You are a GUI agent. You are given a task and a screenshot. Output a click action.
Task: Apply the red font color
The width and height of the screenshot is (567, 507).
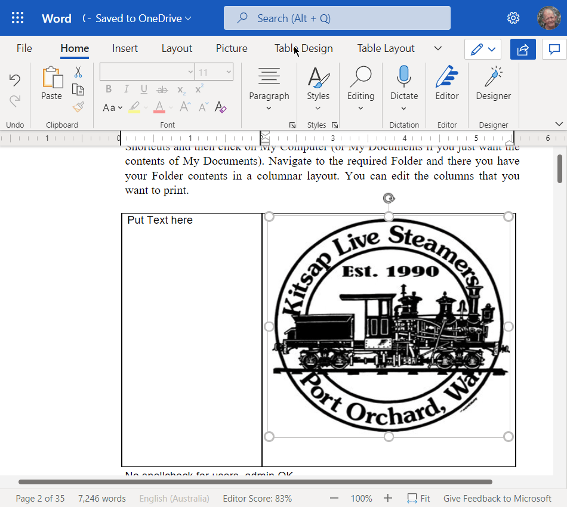pos(159,107)
